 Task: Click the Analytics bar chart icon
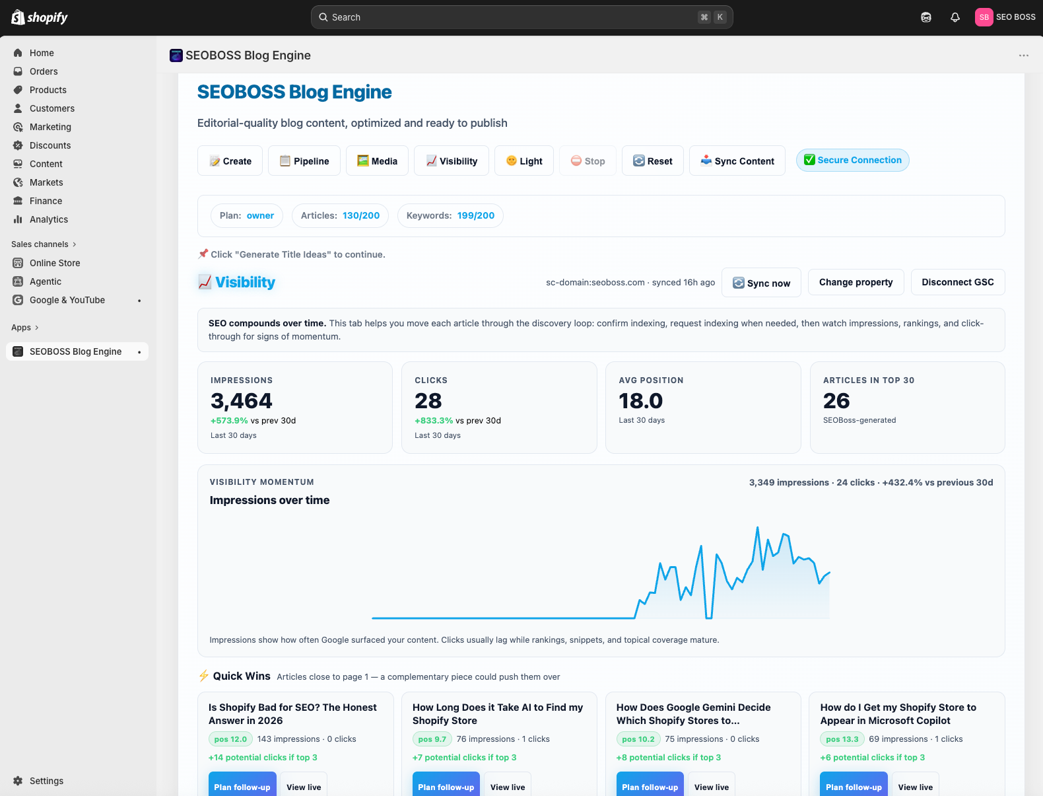point(18,219)
